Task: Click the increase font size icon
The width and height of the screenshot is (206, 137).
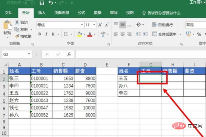Action: point(100,25)
